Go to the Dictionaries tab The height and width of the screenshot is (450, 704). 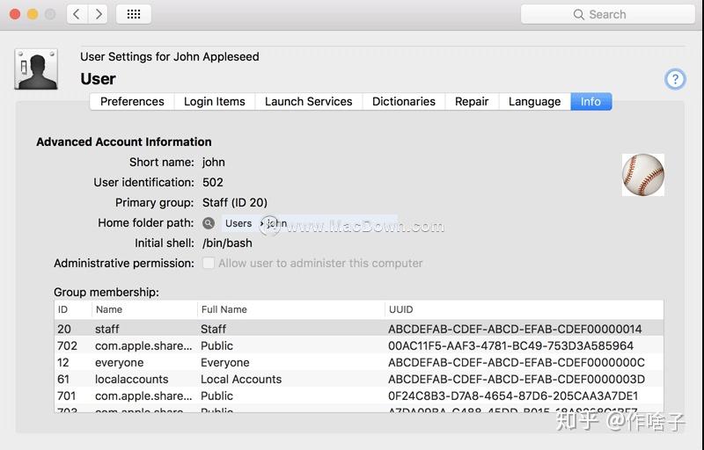tap(404, 101)
